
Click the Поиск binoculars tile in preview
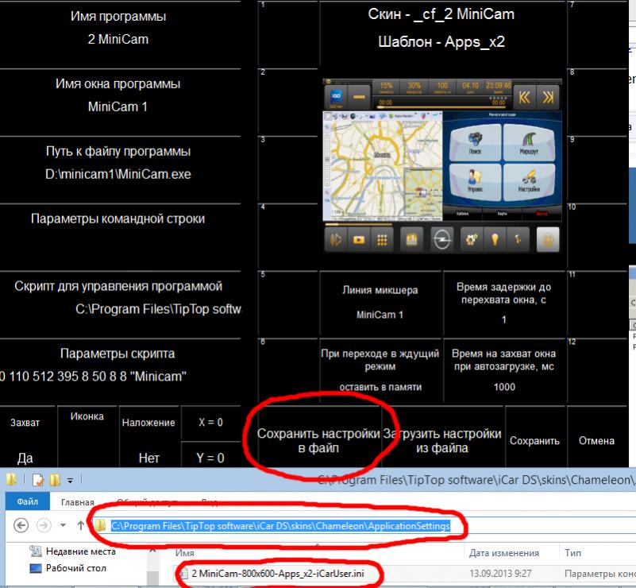[475, 140]
